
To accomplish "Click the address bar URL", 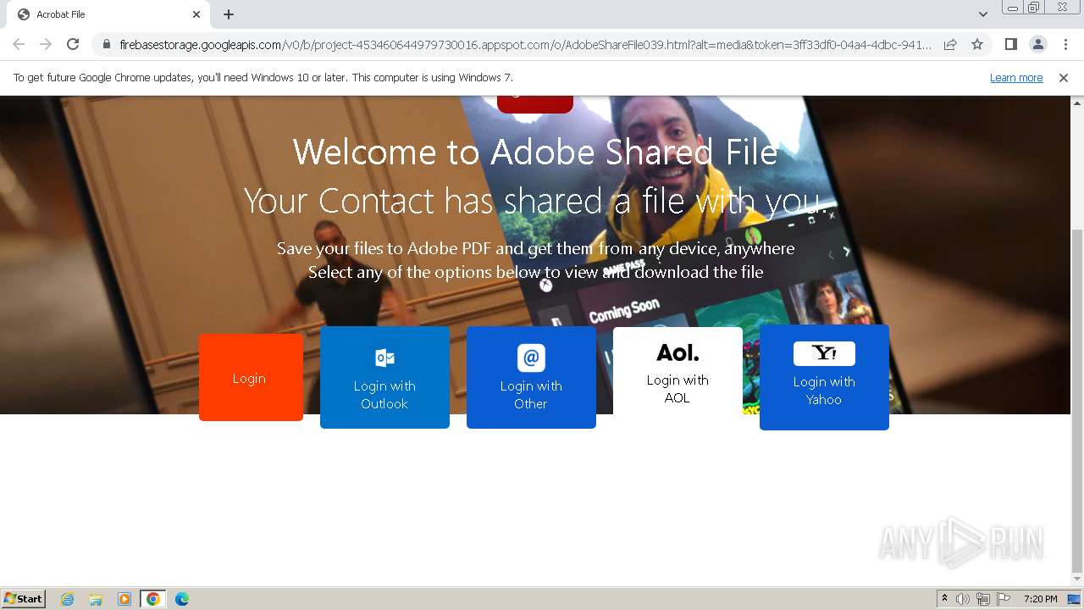I will coord(525,44).
